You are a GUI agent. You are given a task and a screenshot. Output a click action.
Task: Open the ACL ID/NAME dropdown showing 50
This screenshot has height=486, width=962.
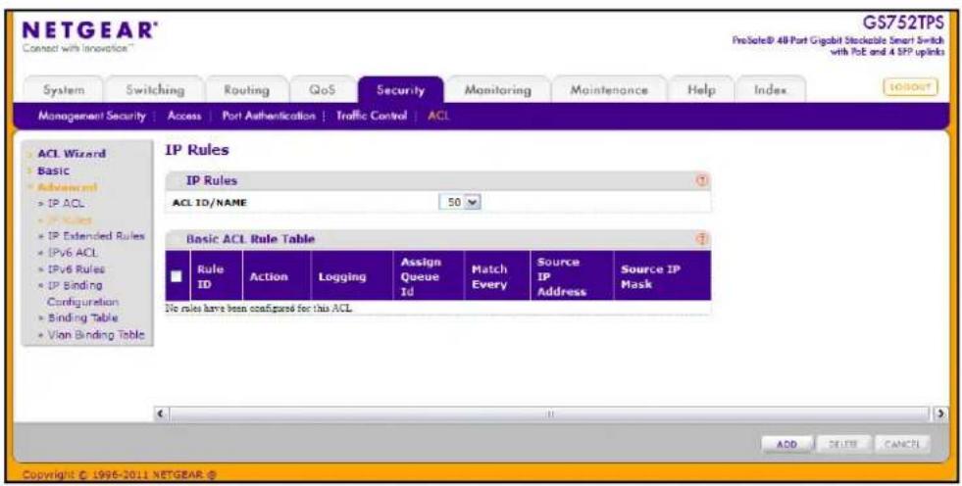coord(460,202)
